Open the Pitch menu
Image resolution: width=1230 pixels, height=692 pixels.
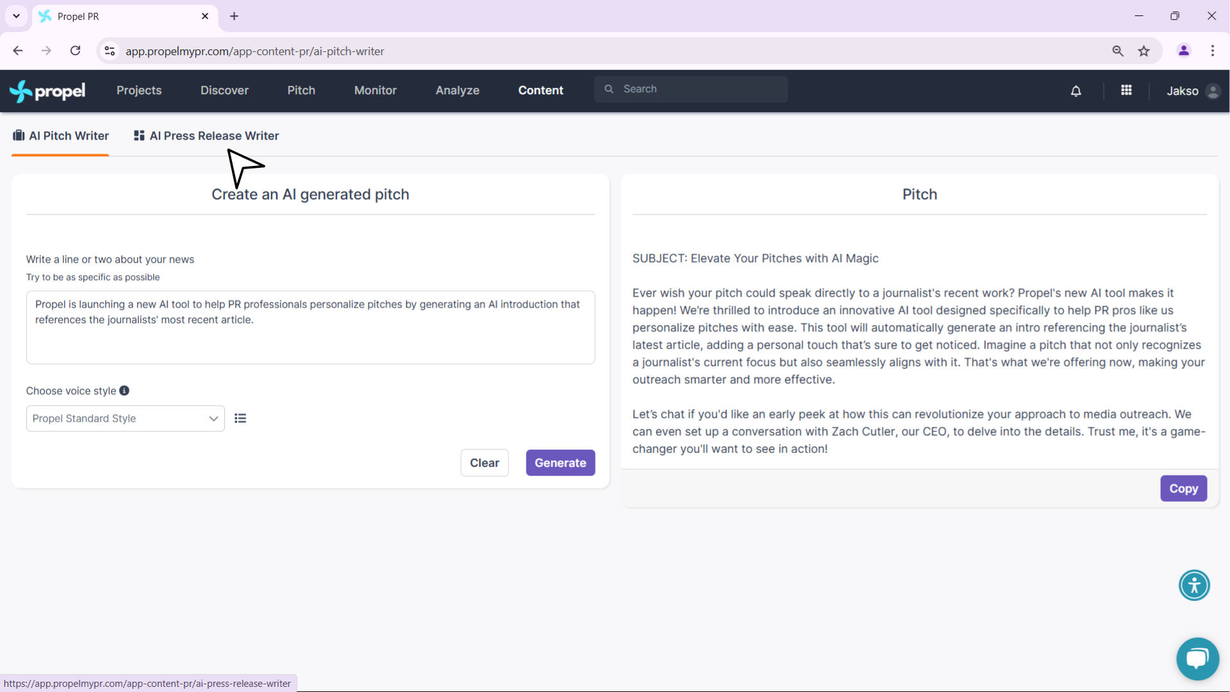301,90
